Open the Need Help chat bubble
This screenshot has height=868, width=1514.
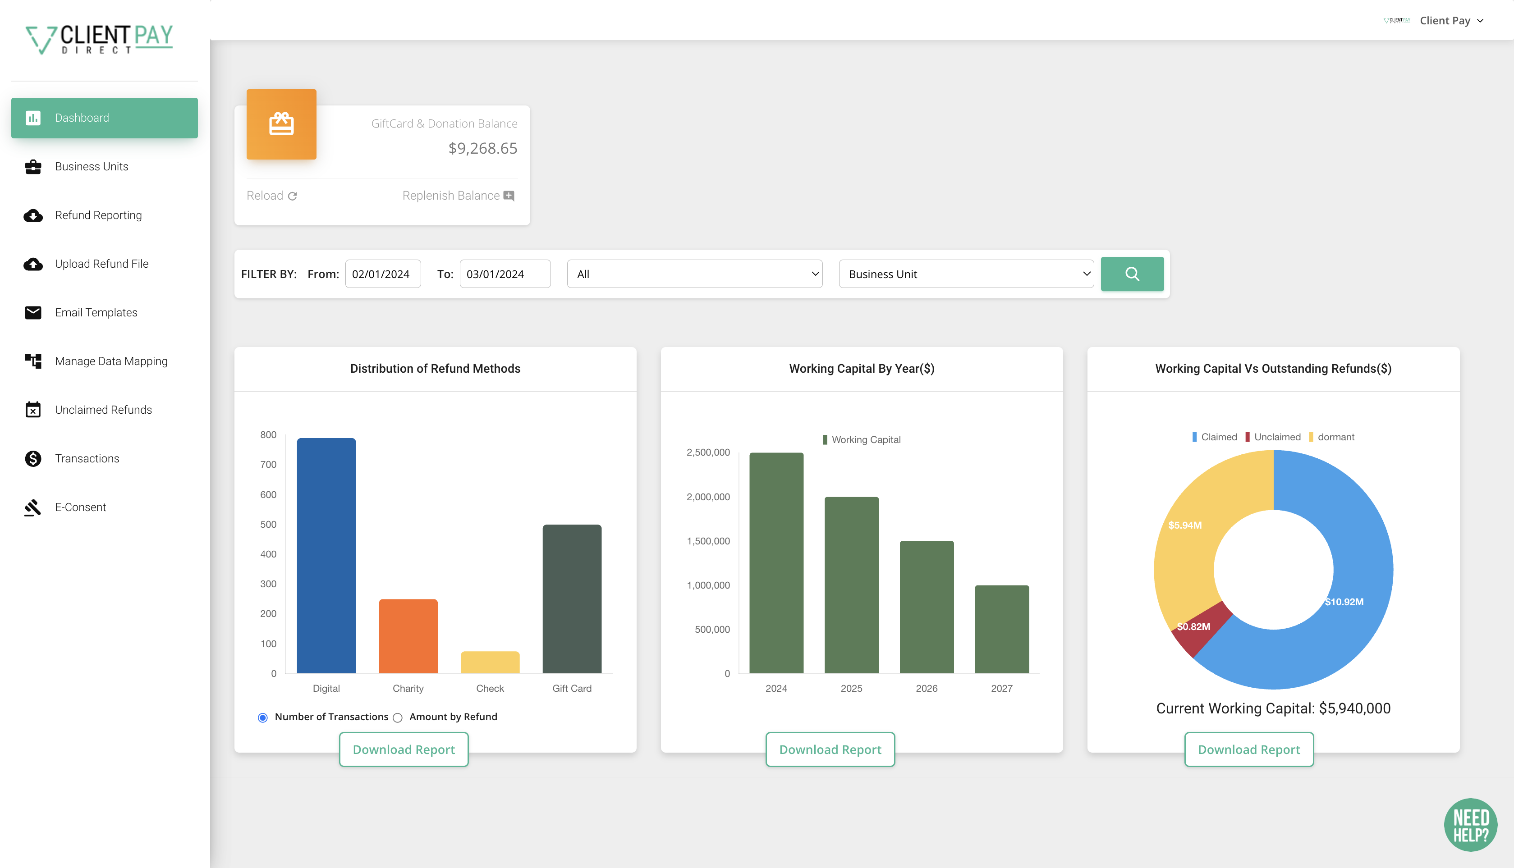1470,825
